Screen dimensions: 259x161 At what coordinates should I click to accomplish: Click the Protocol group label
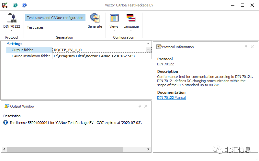12,37
